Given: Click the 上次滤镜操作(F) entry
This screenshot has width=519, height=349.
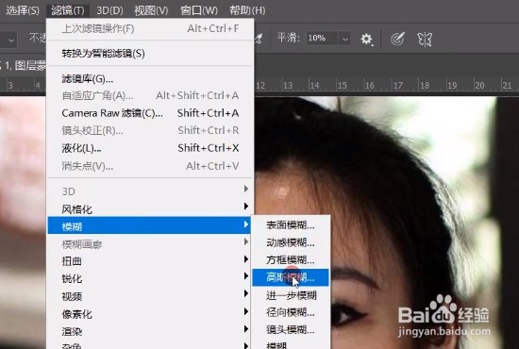Looking at the screenshot, I should (x=151, y=28).
